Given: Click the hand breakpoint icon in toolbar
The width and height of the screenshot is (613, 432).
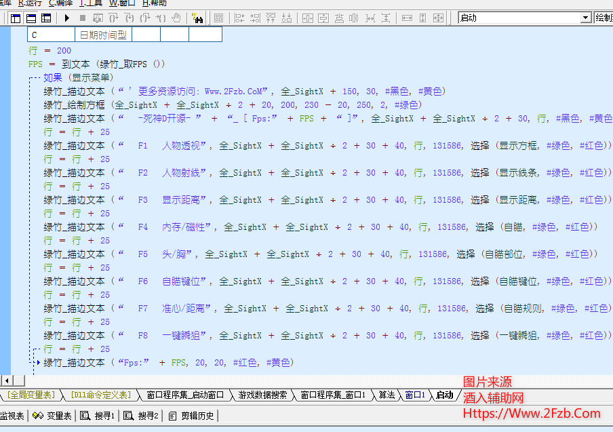Looking at the screenshot, I should point(176,18).
